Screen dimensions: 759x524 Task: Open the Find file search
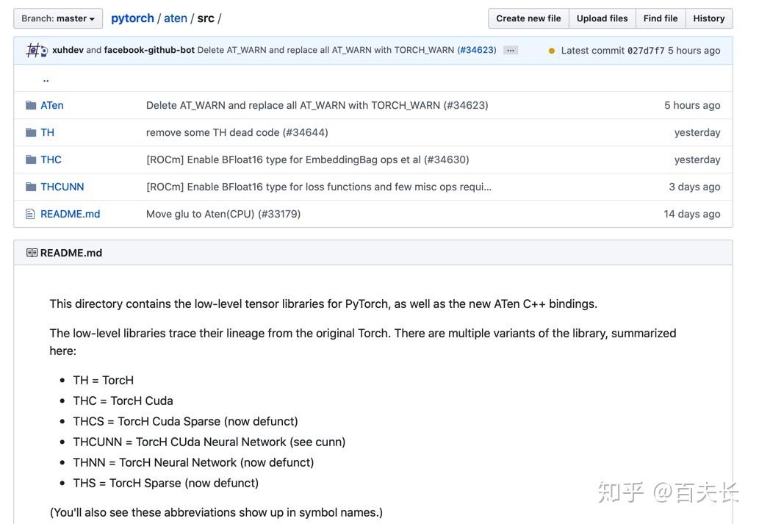tap(659, 18)
